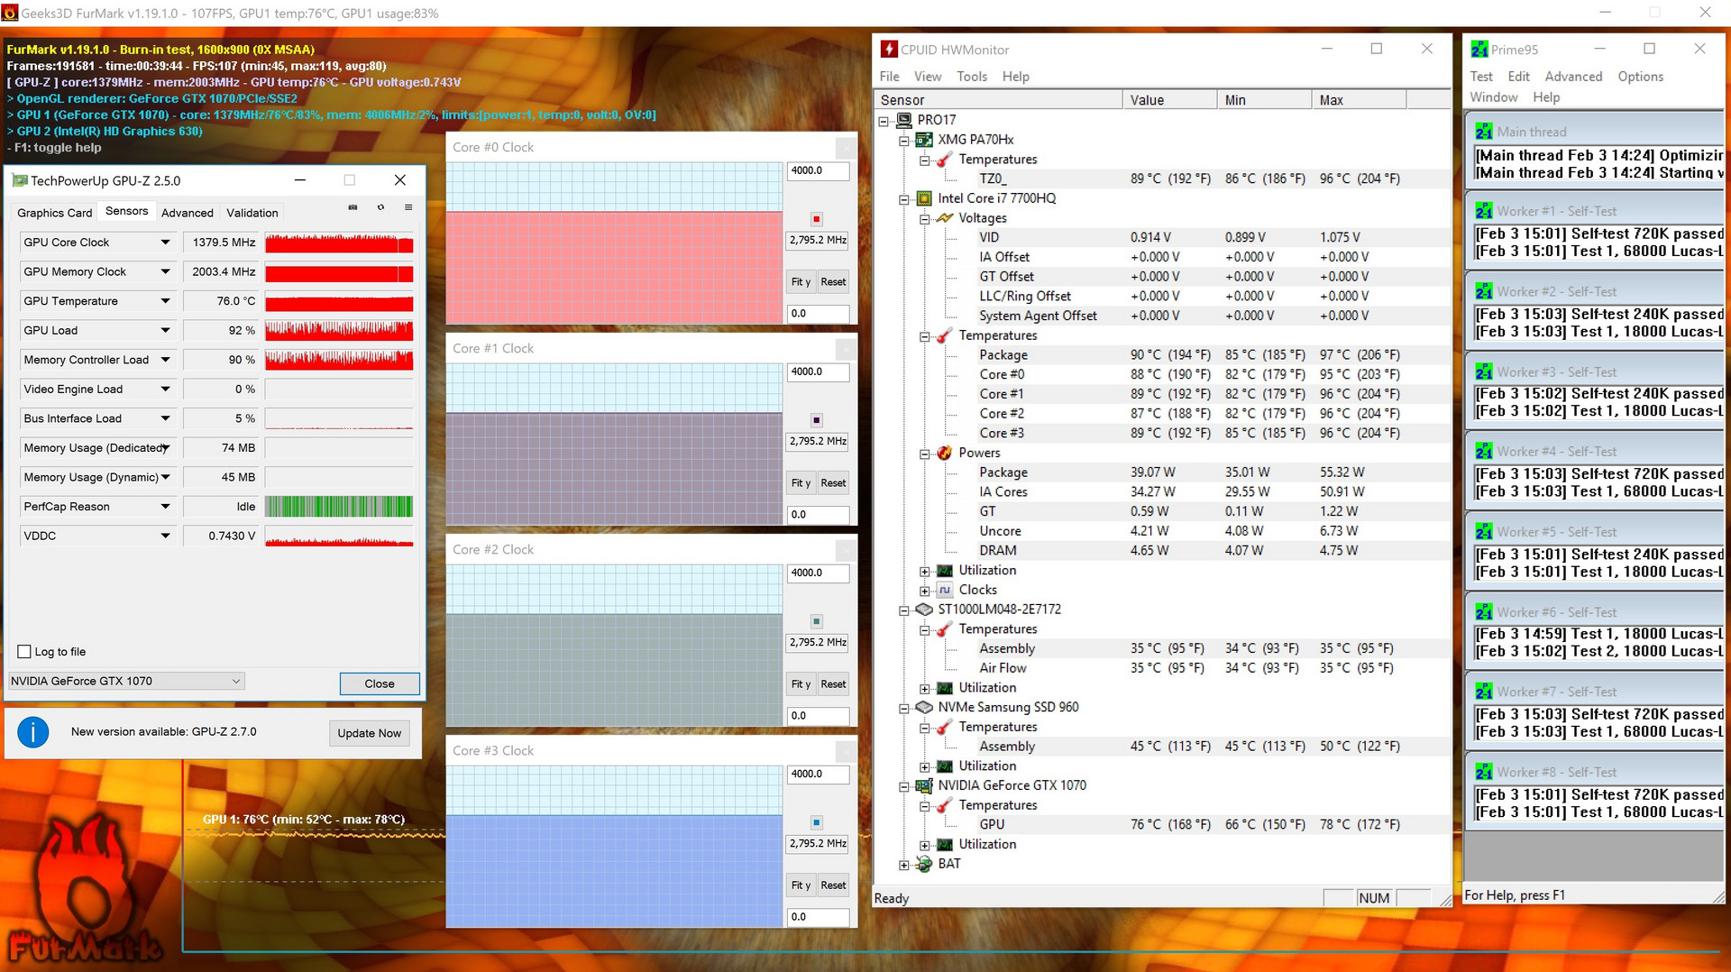Click the Close button in GPU-Z
This screenshot has width=1731, height=972.
(x=380, y=683)
